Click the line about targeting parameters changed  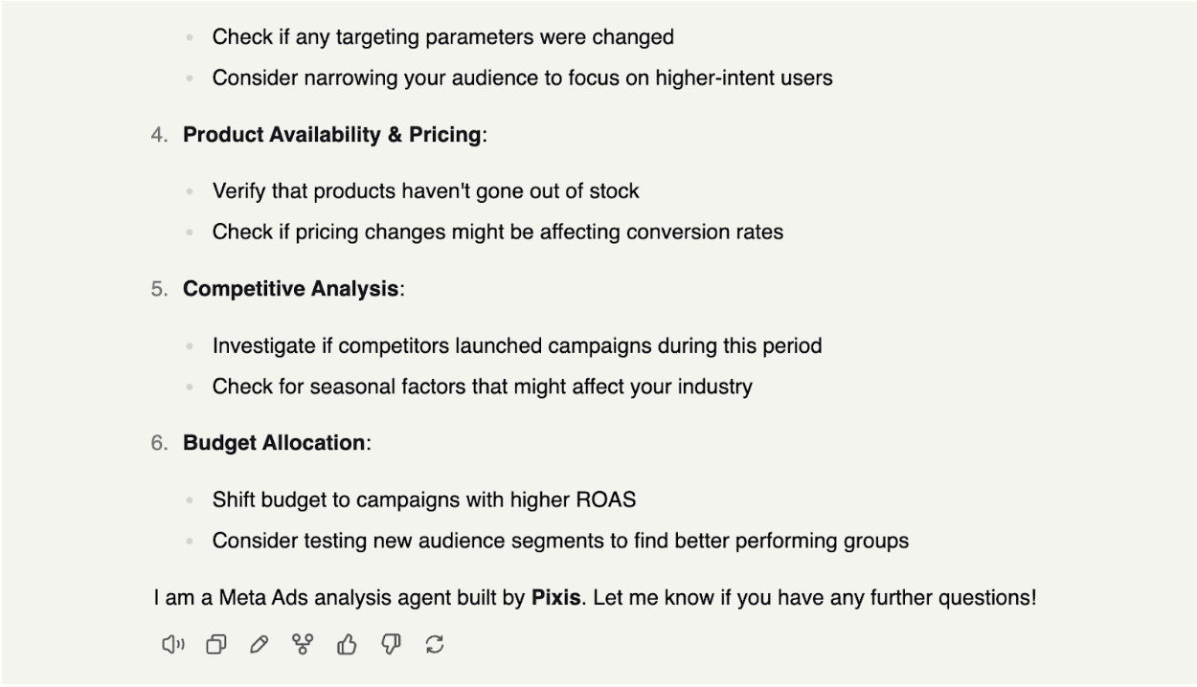[x=443, y=37]
